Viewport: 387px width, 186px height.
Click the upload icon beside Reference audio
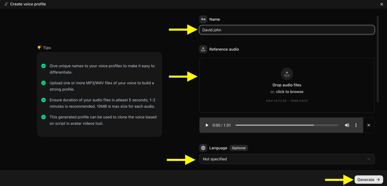click(x=203, y=49)
